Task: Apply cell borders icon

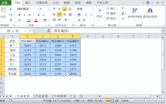Action: tap(20, 20)
